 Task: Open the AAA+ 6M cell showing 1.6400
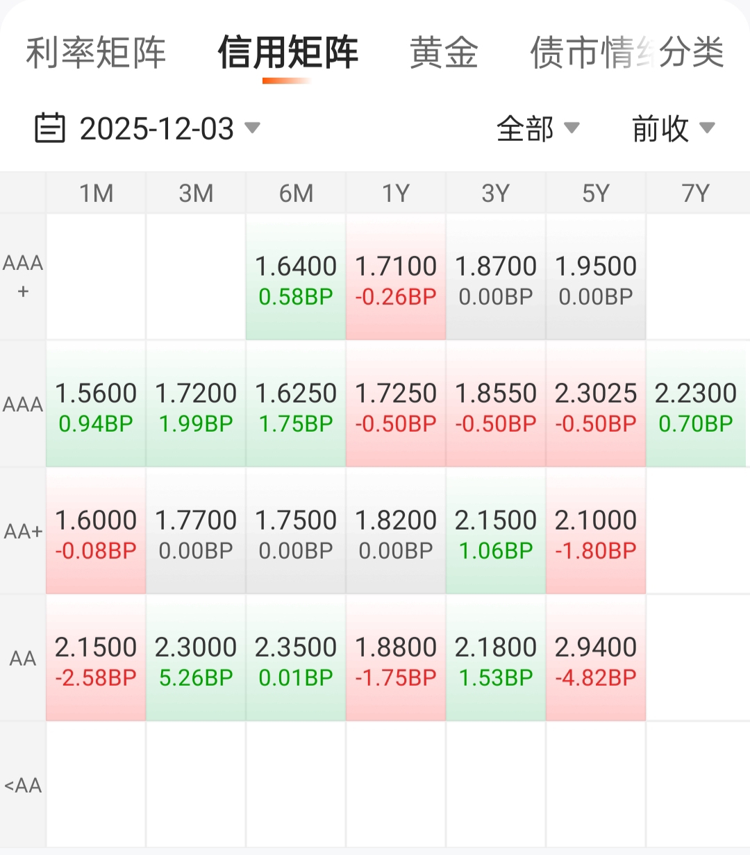[296, 278]
